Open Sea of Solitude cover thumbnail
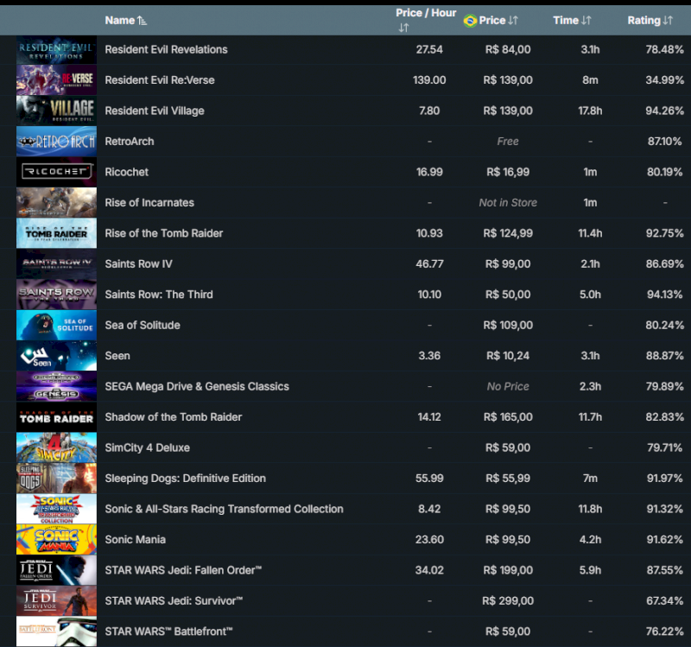691x647 pixels. [56, 326]
